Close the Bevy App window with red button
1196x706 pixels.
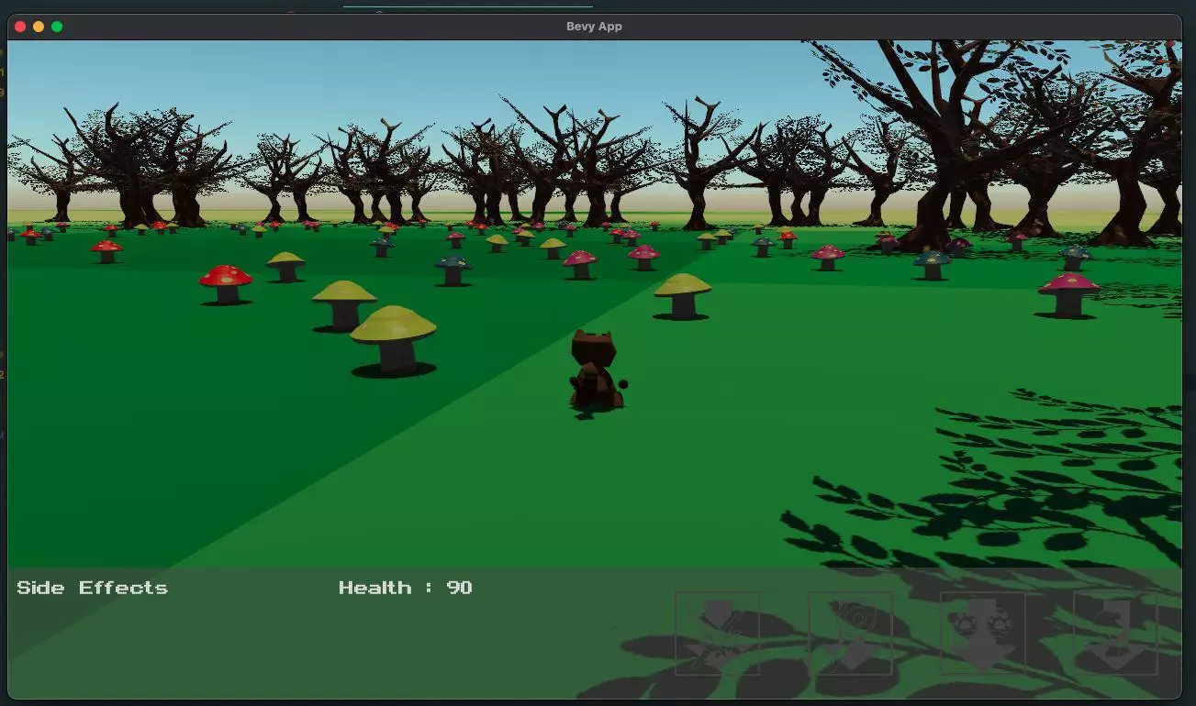click(20, 27)
